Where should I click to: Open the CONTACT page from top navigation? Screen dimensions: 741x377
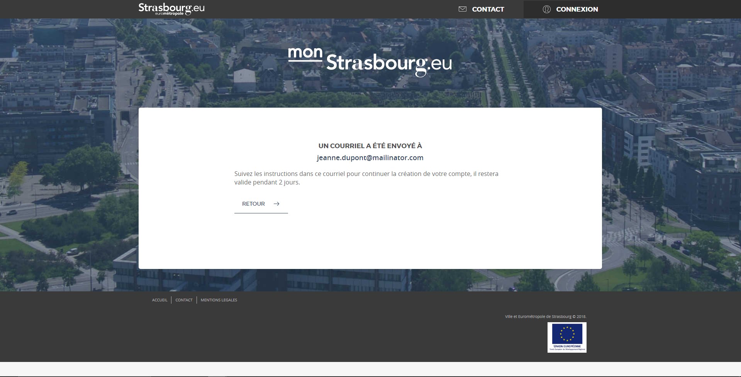click(x=488, y=9)
